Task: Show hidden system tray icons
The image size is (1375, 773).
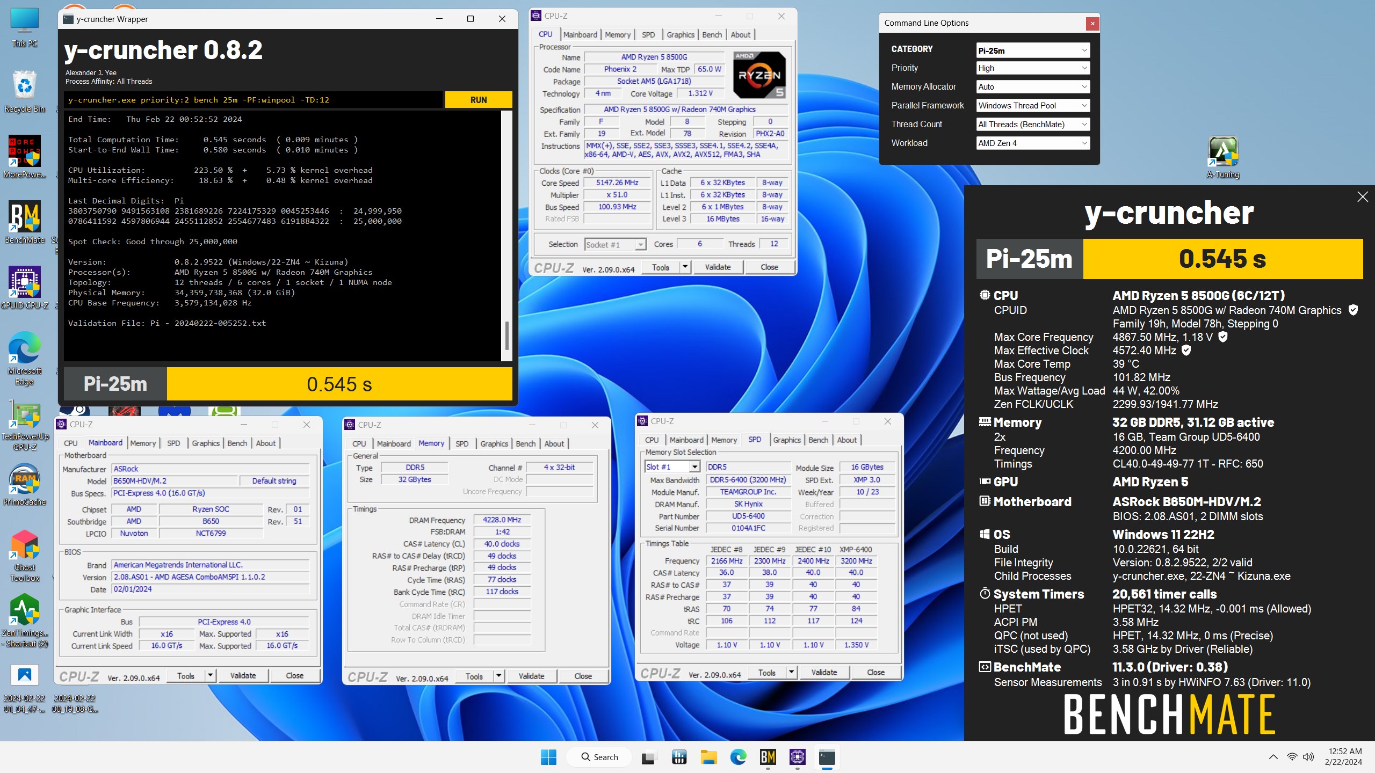Action: tap(1273, 757)
